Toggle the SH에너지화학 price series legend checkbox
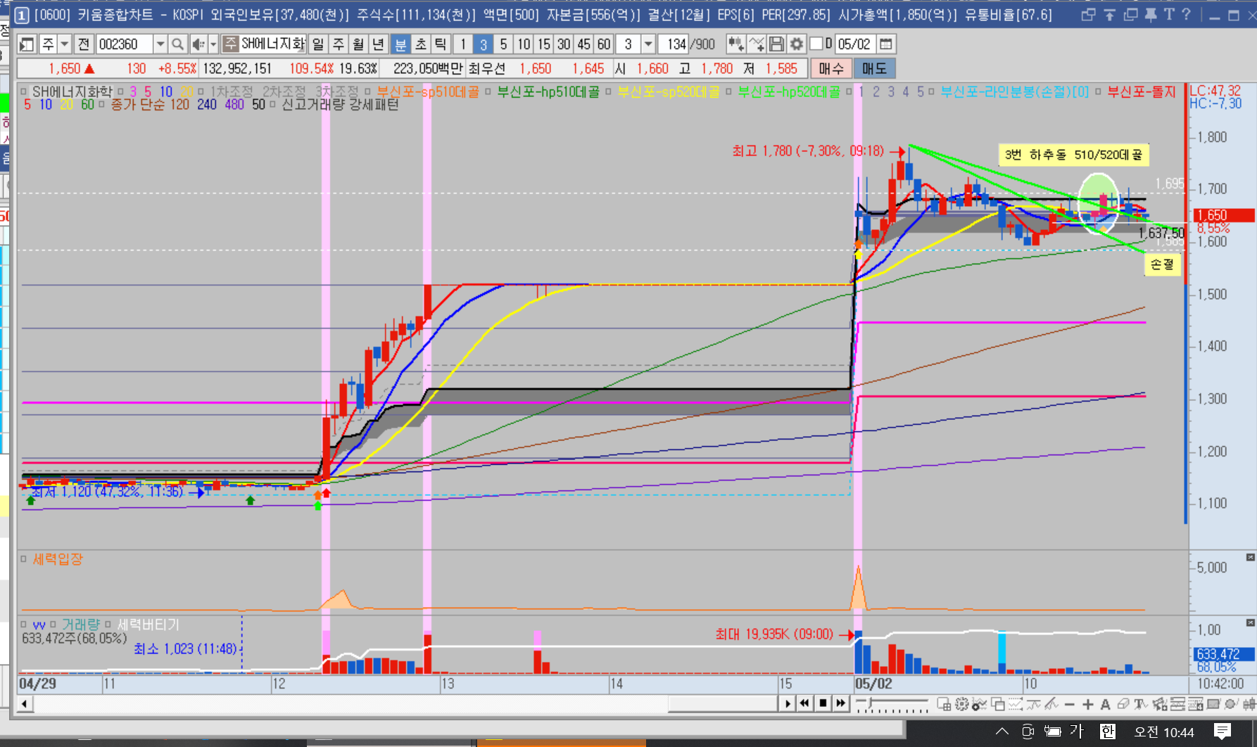The image size is (1257, 747). [x=24, y=91]
